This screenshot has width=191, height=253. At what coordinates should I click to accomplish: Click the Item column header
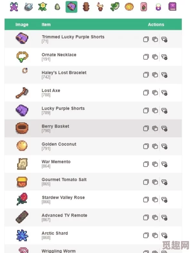pyautogui.click(x=46, y=24)
